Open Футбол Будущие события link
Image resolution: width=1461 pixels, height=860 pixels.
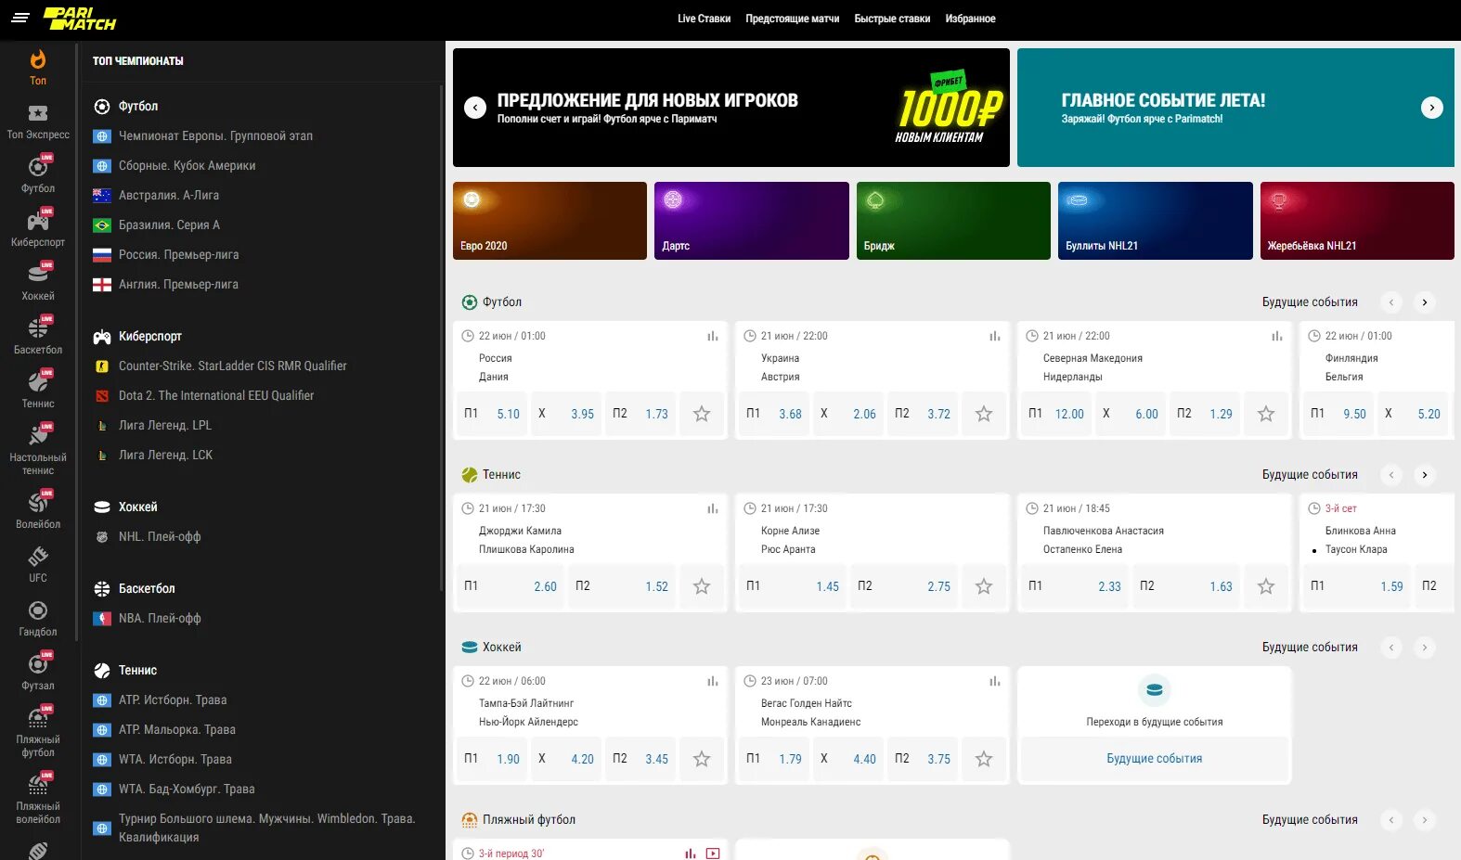[1310, 302]
